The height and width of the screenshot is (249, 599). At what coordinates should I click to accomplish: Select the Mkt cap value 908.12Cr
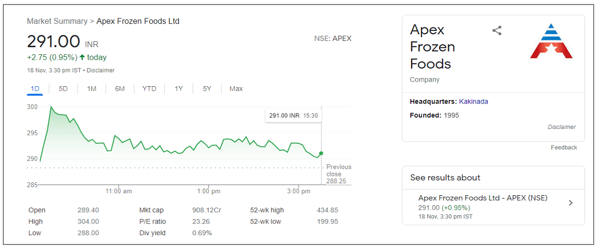(207, 210)
